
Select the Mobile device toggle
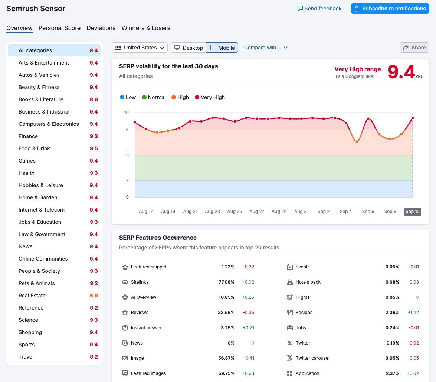222,48
